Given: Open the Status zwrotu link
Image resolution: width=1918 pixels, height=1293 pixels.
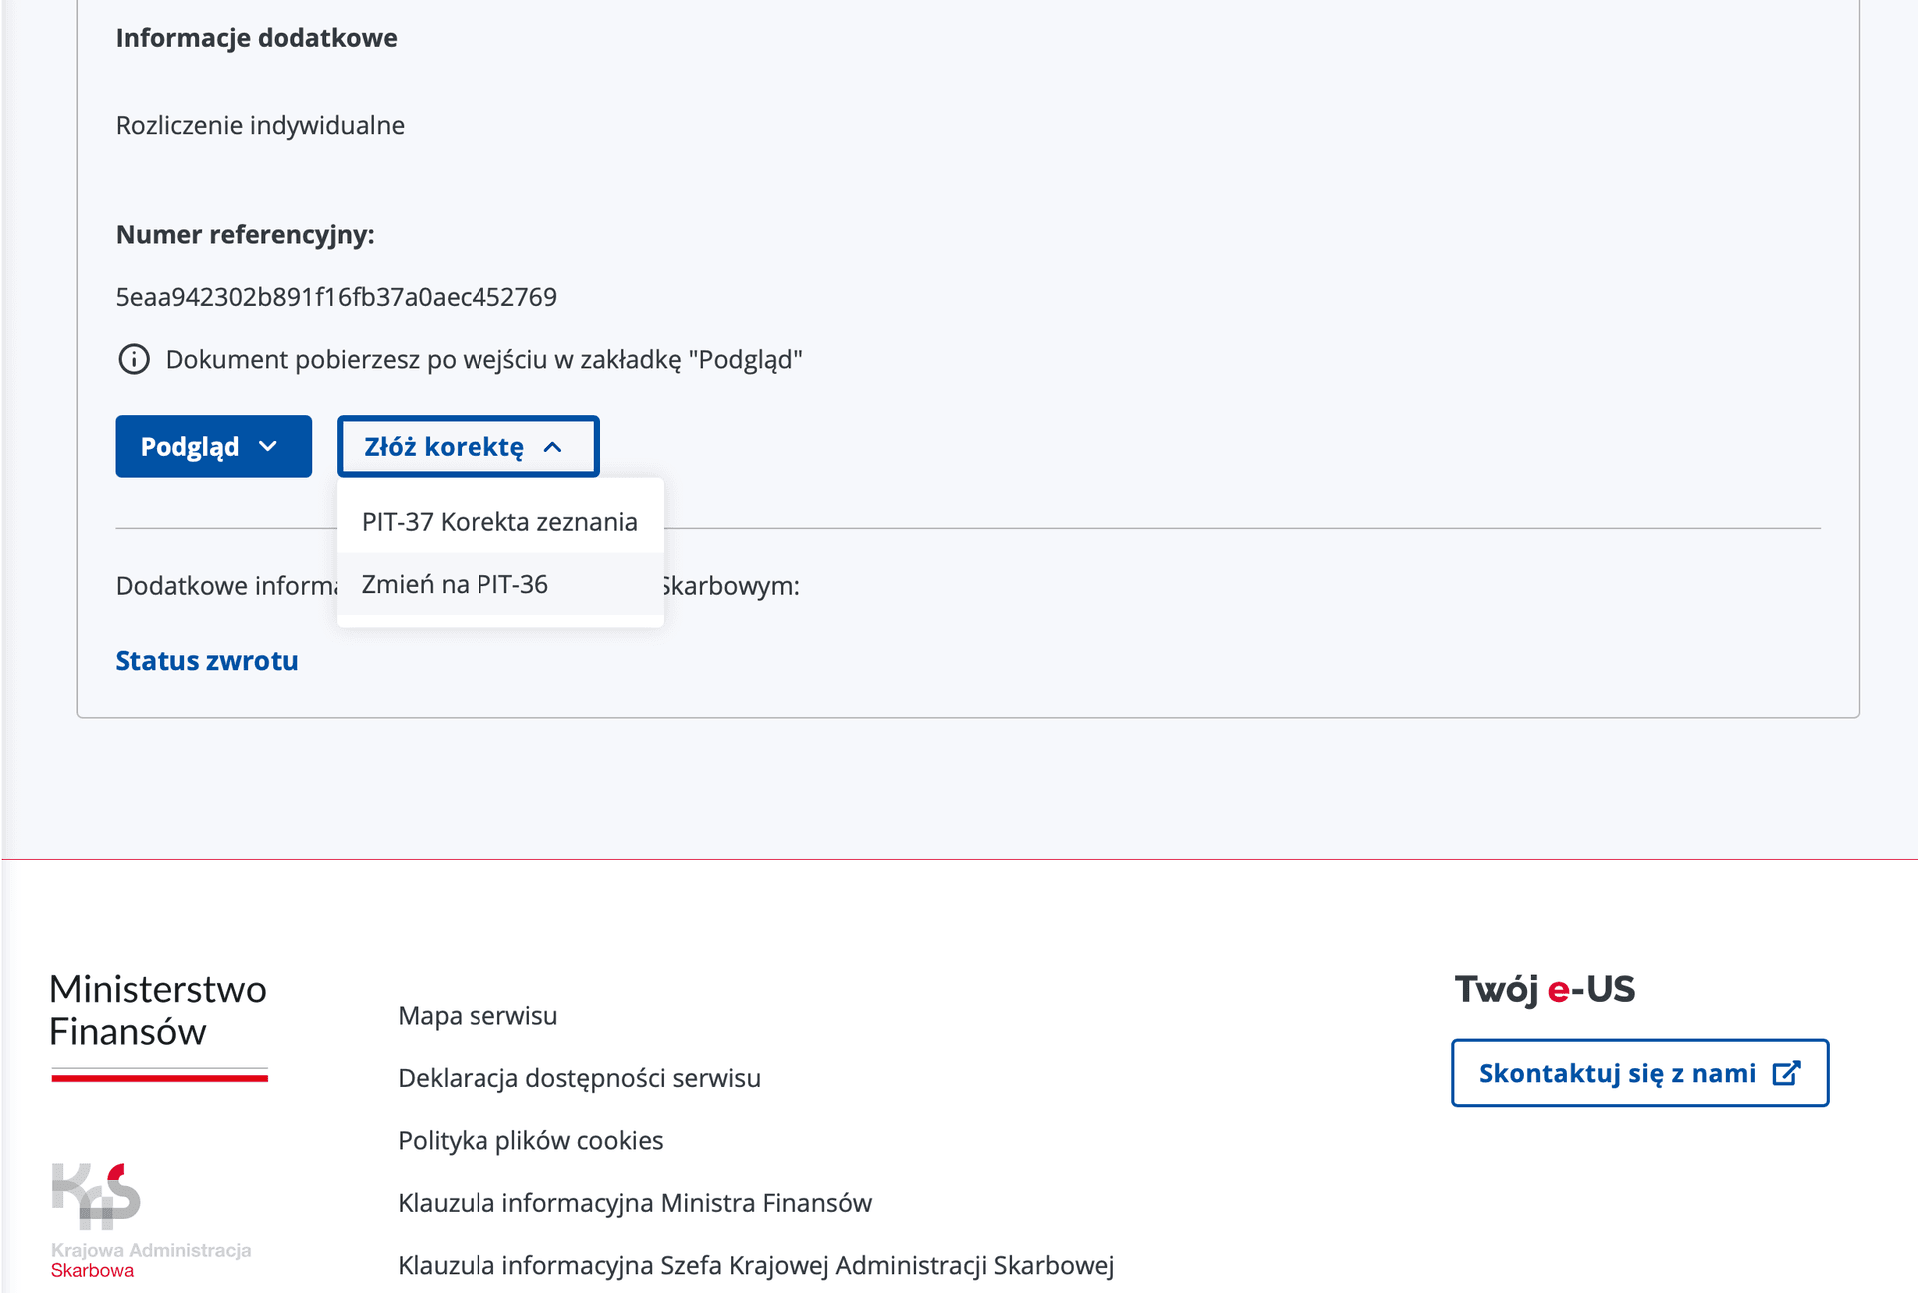Looking at the screenshot, I should tap(207, 661).
